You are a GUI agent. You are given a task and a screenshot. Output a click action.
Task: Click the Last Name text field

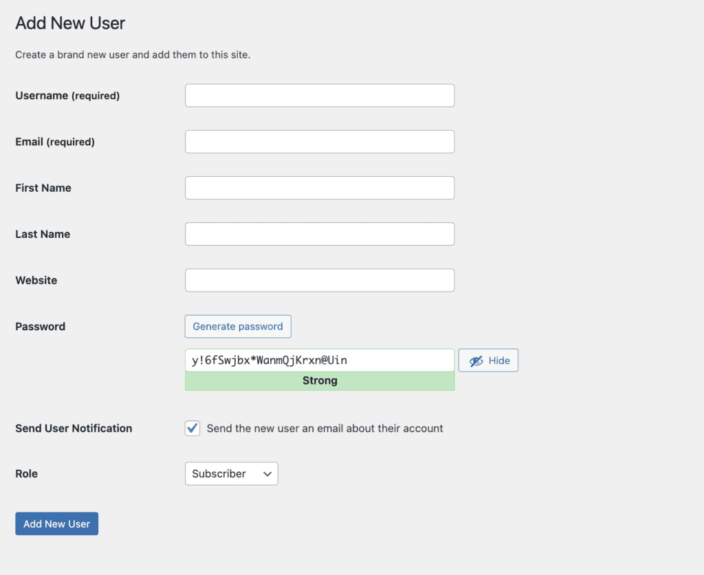[320, 234]
